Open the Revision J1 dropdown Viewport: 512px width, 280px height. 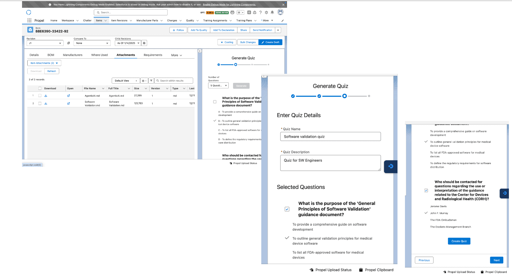pyautogui.click(x=45, y=43)
